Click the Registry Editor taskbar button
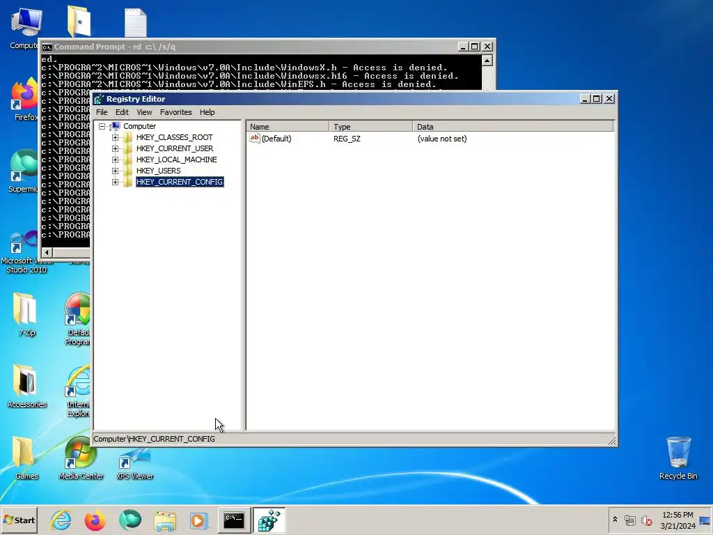The image size is (713, 535). (269, 520)
